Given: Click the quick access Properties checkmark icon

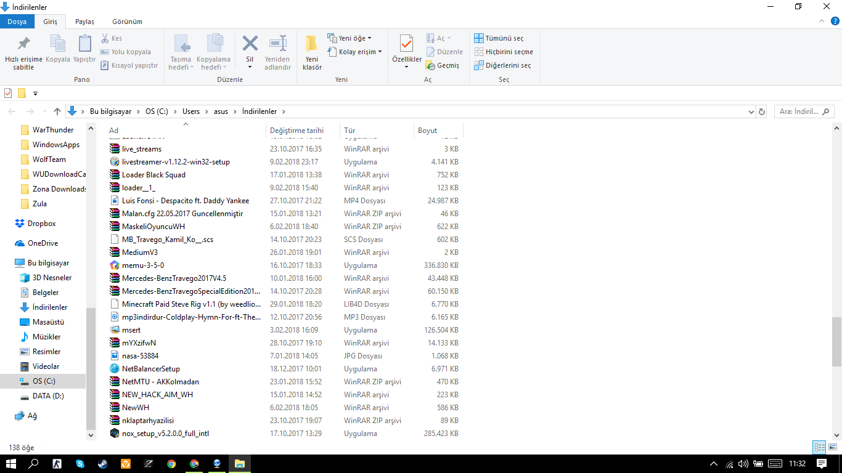Looking at the screenshot, I should point(8,94).
